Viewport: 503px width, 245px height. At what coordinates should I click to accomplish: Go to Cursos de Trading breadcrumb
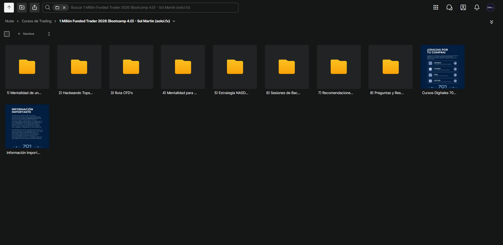[37, 21]
